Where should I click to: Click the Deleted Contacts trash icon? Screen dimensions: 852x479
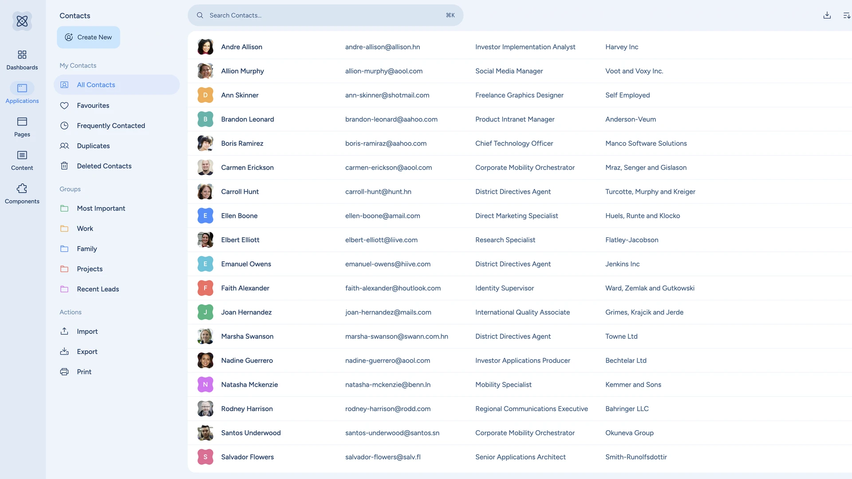click(x=64, y=166)
